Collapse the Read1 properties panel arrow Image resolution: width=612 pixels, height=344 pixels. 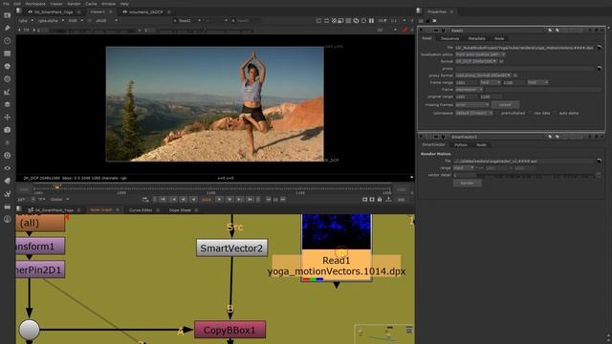(422, 31)
